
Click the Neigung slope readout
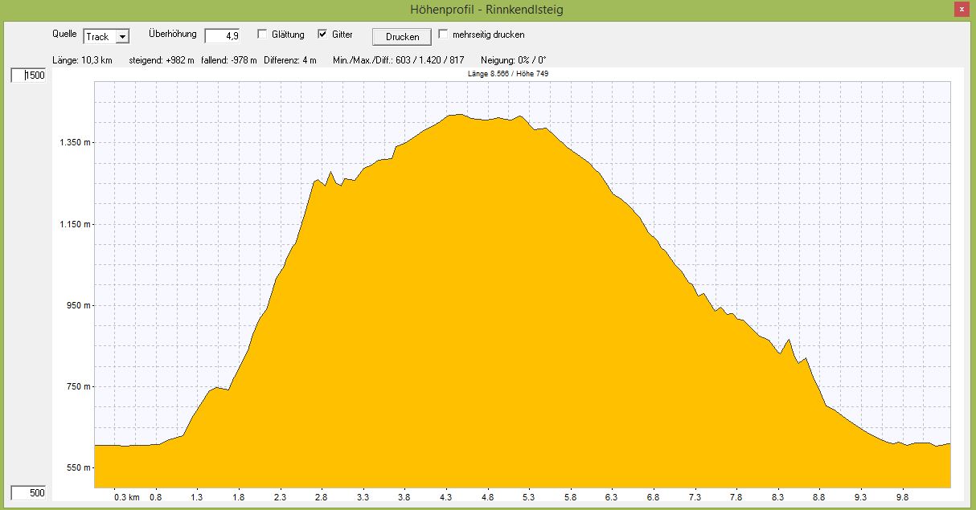(513, 60)
